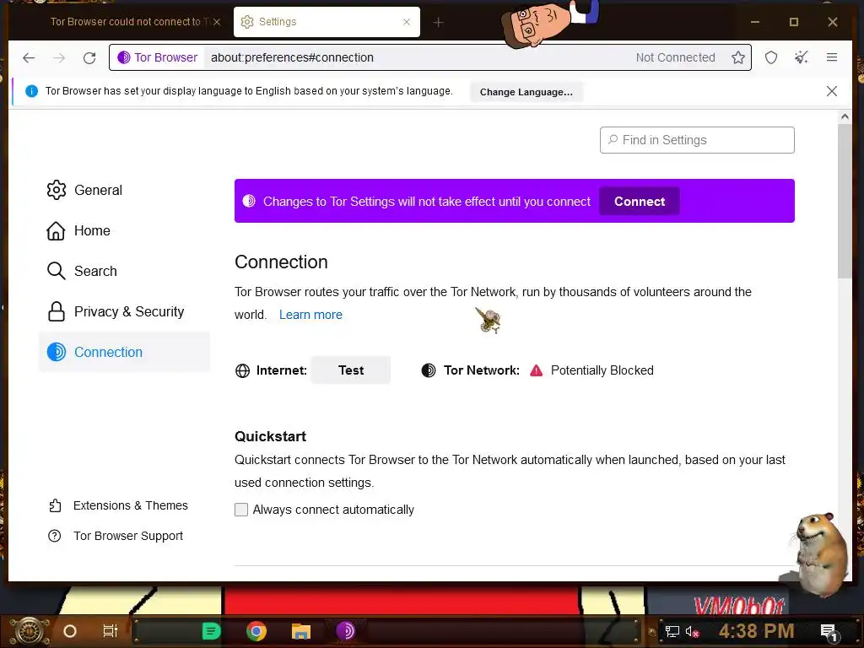
Task: Click the Quickstart section heading
Action: (270, 436)
